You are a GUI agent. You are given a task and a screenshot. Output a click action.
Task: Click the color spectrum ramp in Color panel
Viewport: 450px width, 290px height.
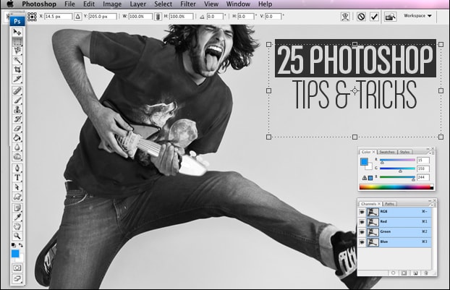(x=396, y=187)
